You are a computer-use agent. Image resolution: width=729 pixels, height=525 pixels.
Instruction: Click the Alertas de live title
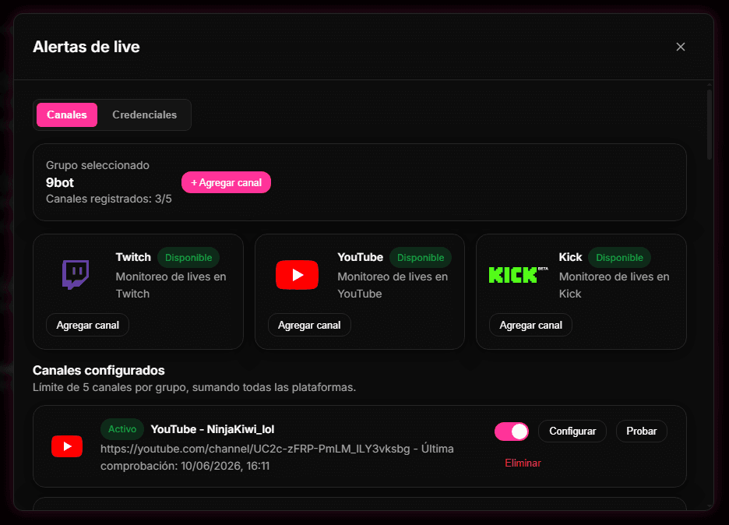click(x=86, y=47)
